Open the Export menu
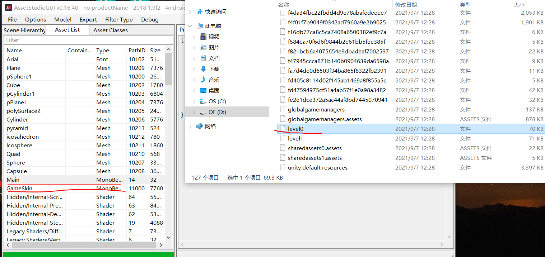The width and height of the screenshot is (545, 257). coord(88,19)
